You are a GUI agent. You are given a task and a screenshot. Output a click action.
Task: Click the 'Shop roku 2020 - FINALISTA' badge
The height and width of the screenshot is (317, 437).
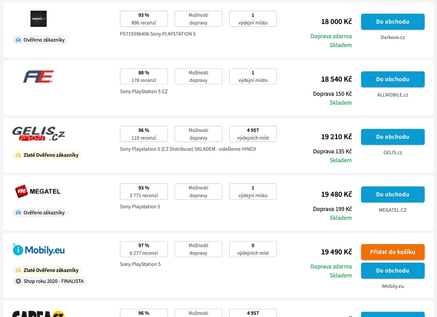pyautogui.click(x=50, y=281)
